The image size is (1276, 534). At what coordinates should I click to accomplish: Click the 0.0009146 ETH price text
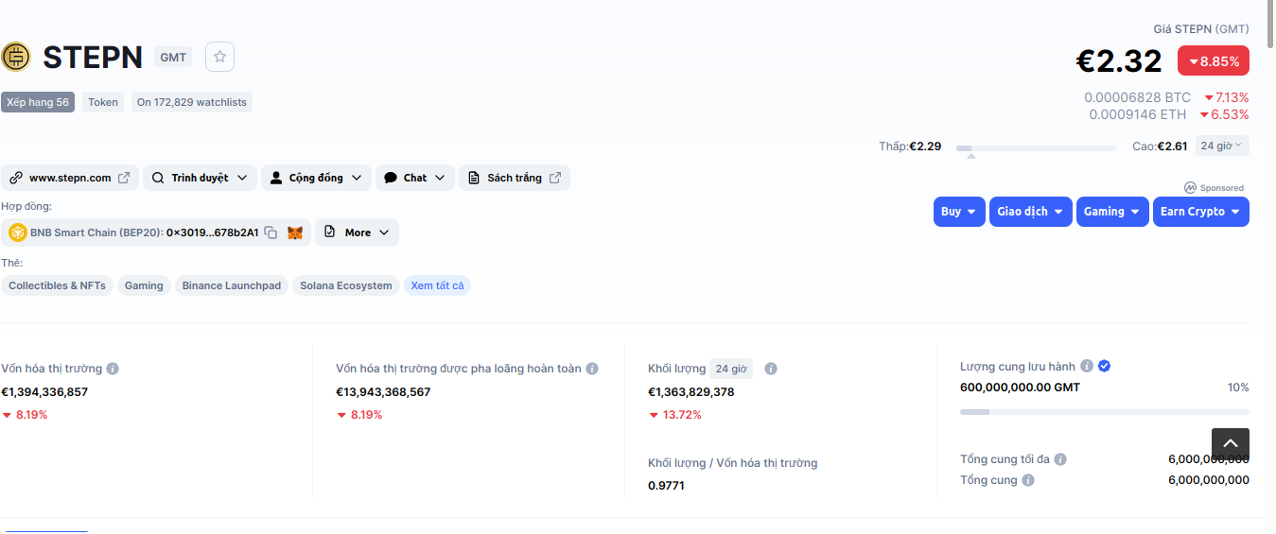coord(1138,114)
